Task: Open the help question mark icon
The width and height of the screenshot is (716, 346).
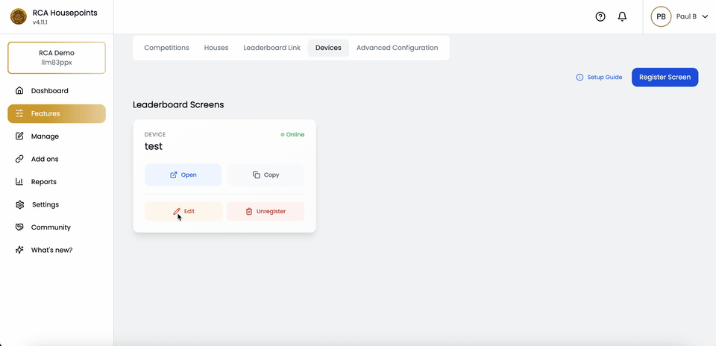Action: 600,16
